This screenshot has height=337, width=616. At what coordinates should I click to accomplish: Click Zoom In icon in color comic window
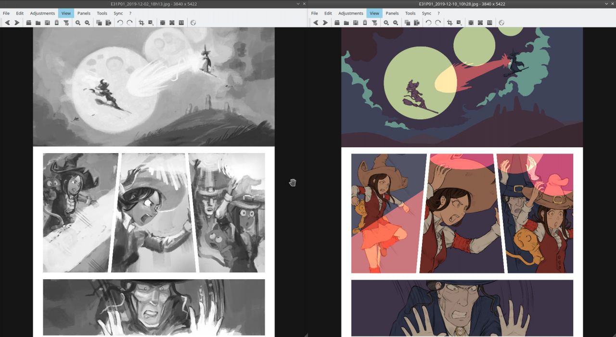pos(386,23)
